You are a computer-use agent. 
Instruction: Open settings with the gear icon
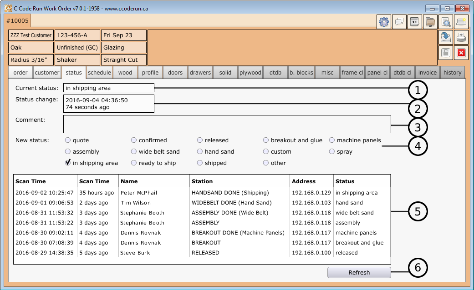(x=384, y=21)
